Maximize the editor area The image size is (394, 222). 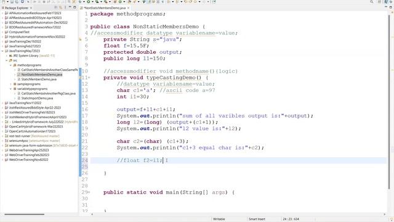pos(391,7)
